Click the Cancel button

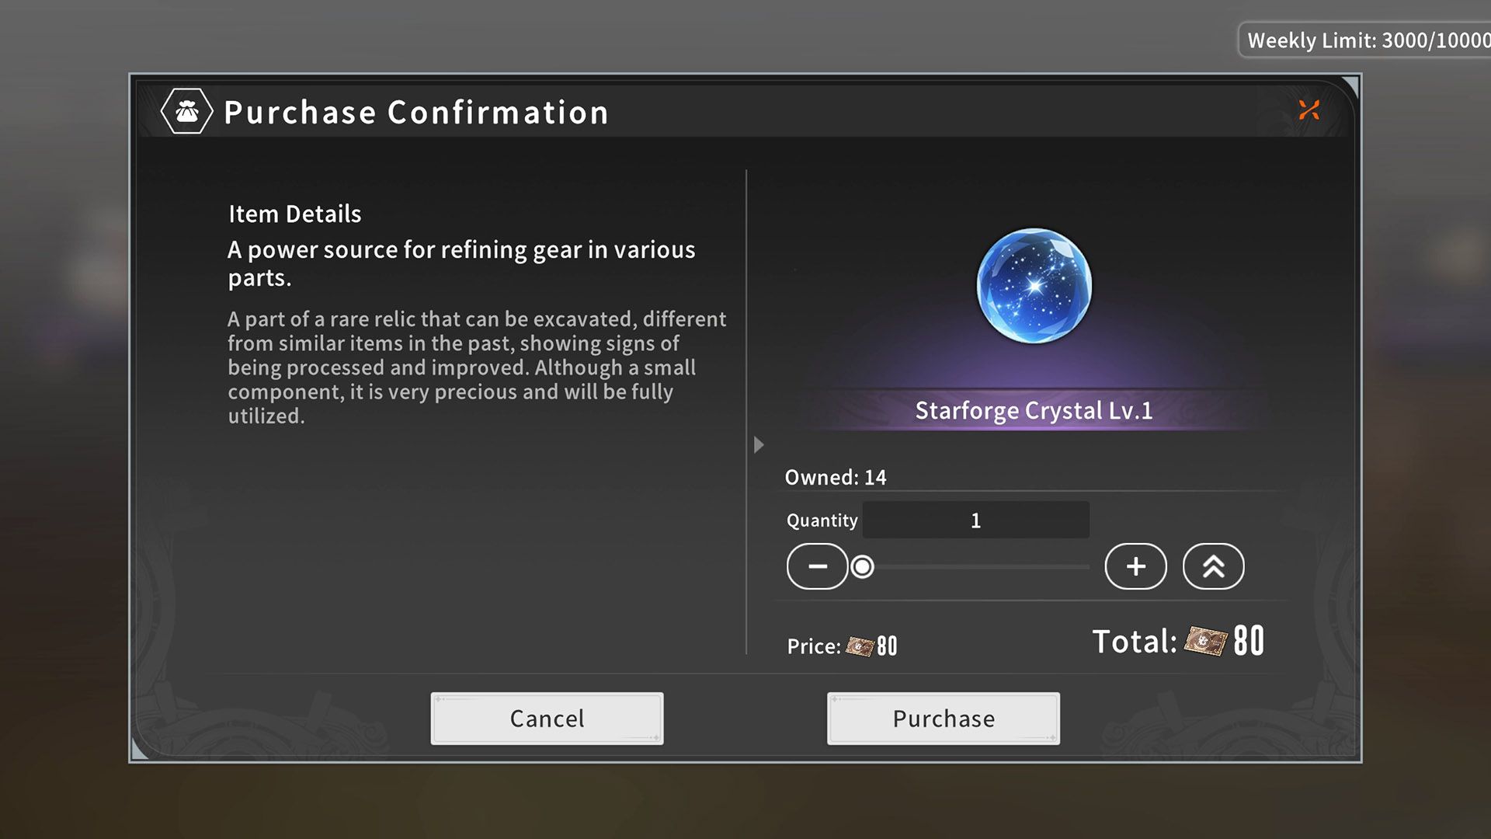[547, 719]
